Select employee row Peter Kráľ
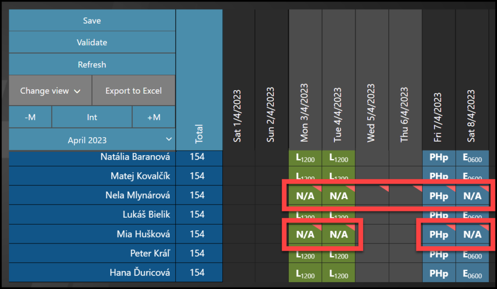The image size is (497, 289). [92, 253]
